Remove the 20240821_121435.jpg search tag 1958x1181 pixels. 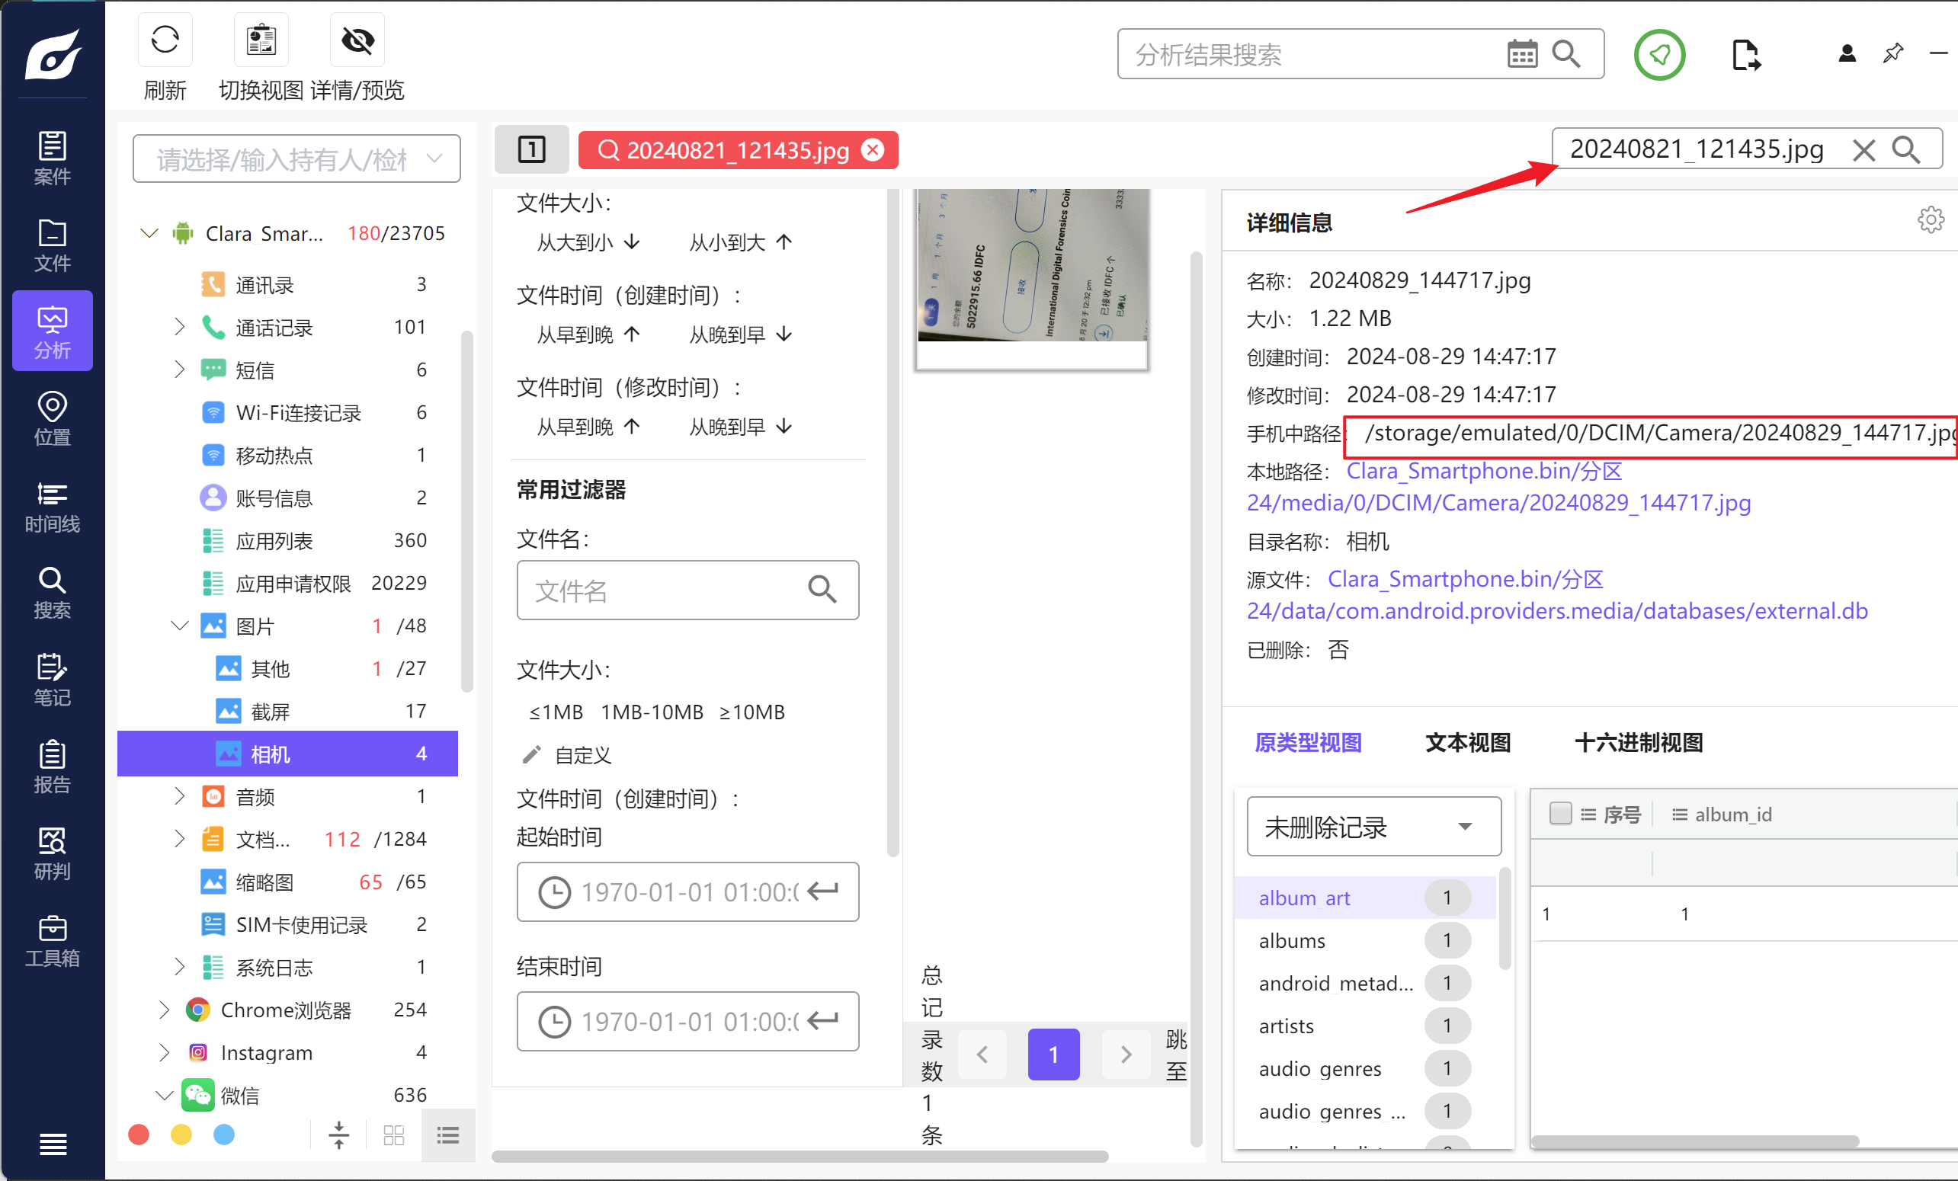click(x=873, y=150)
